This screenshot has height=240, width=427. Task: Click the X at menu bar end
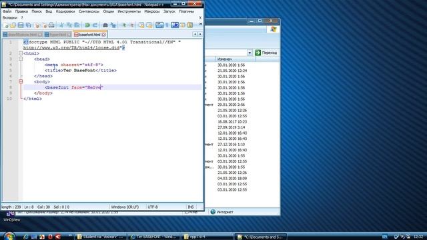(x=200, y=18)
